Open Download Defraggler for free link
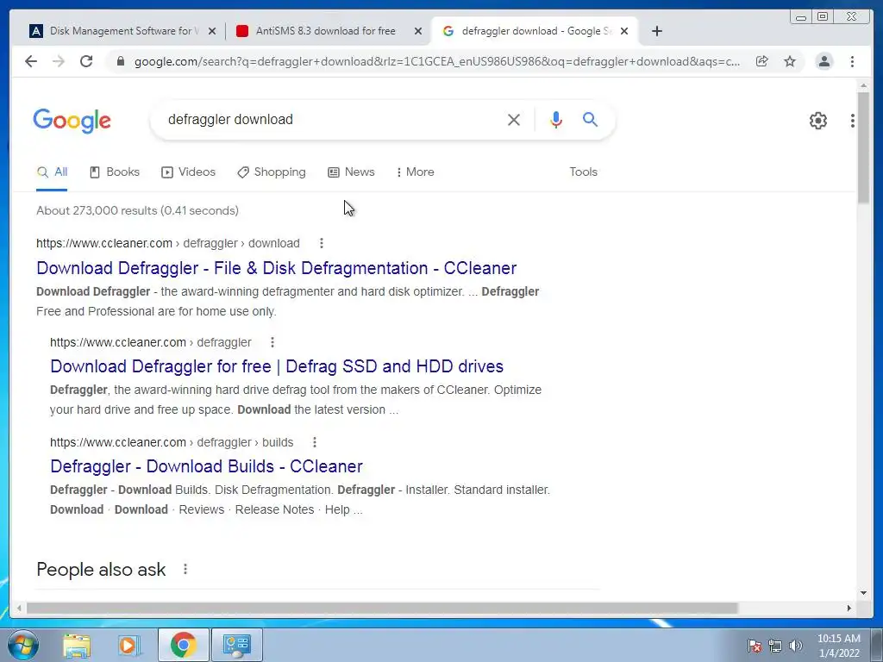883x662 pixels. point(277,366)
